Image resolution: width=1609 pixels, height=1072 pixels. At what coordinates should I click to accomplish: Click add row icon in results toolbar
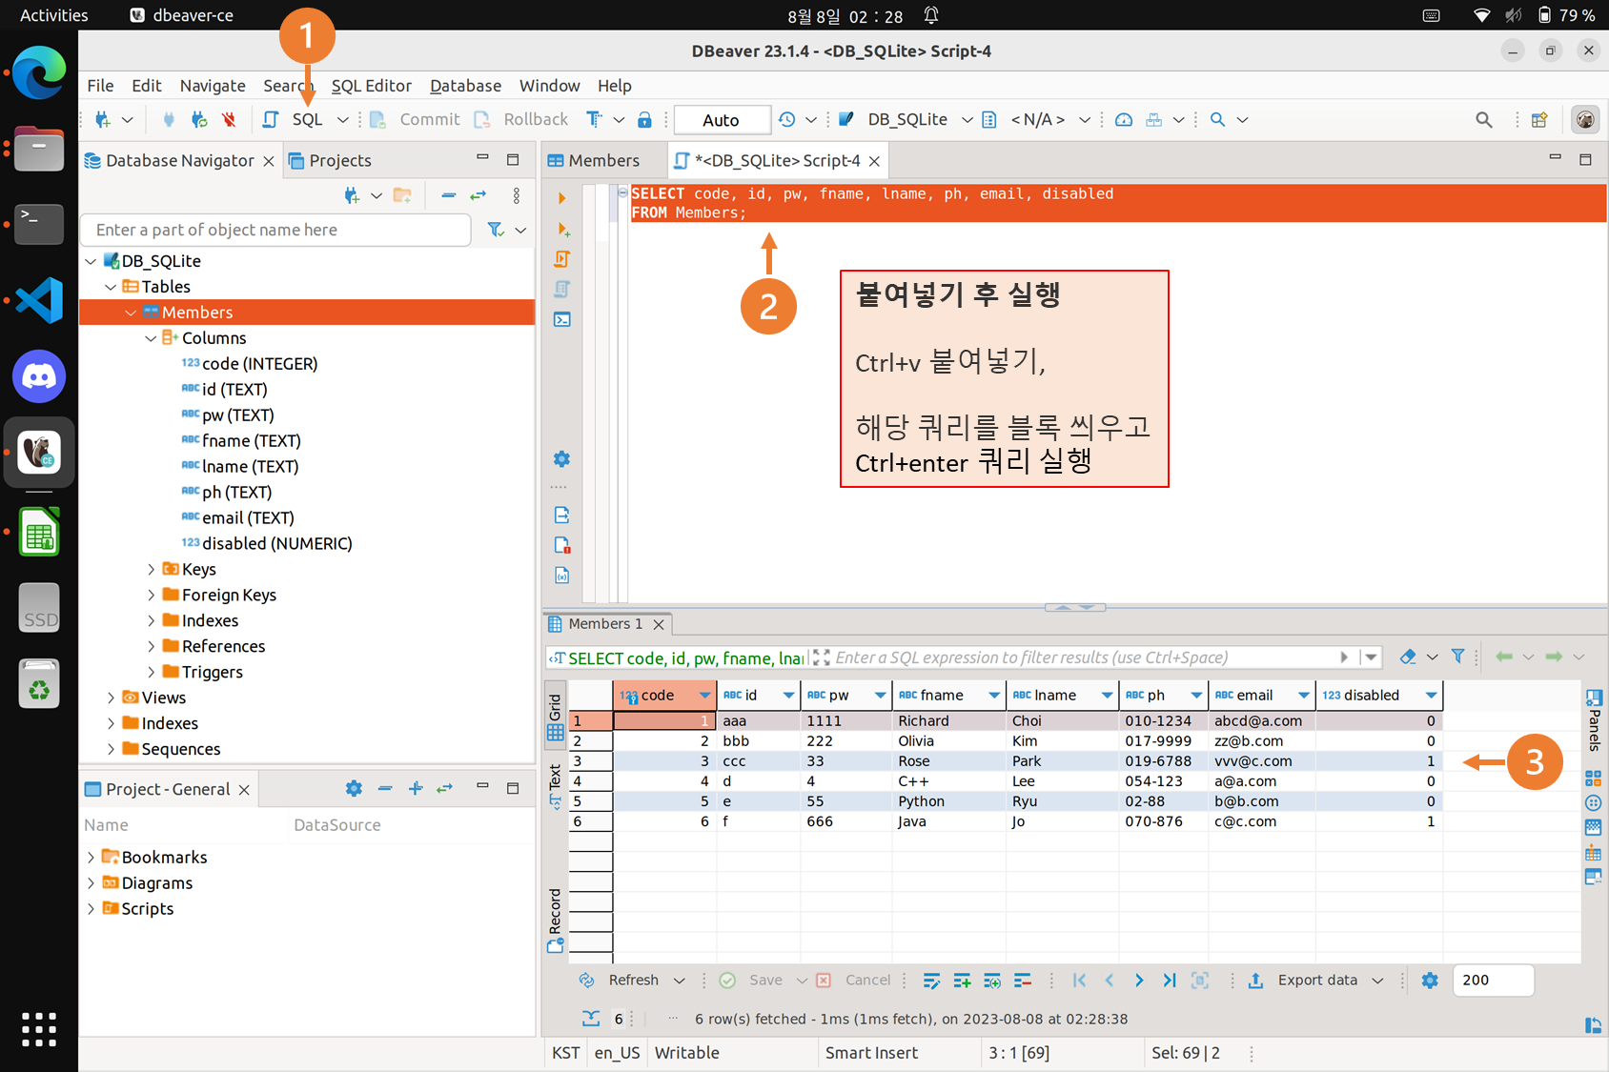click(962, 981)
